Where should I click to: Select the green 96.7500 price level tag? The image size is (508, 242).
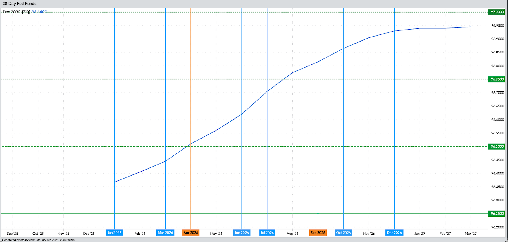[497, 79]
